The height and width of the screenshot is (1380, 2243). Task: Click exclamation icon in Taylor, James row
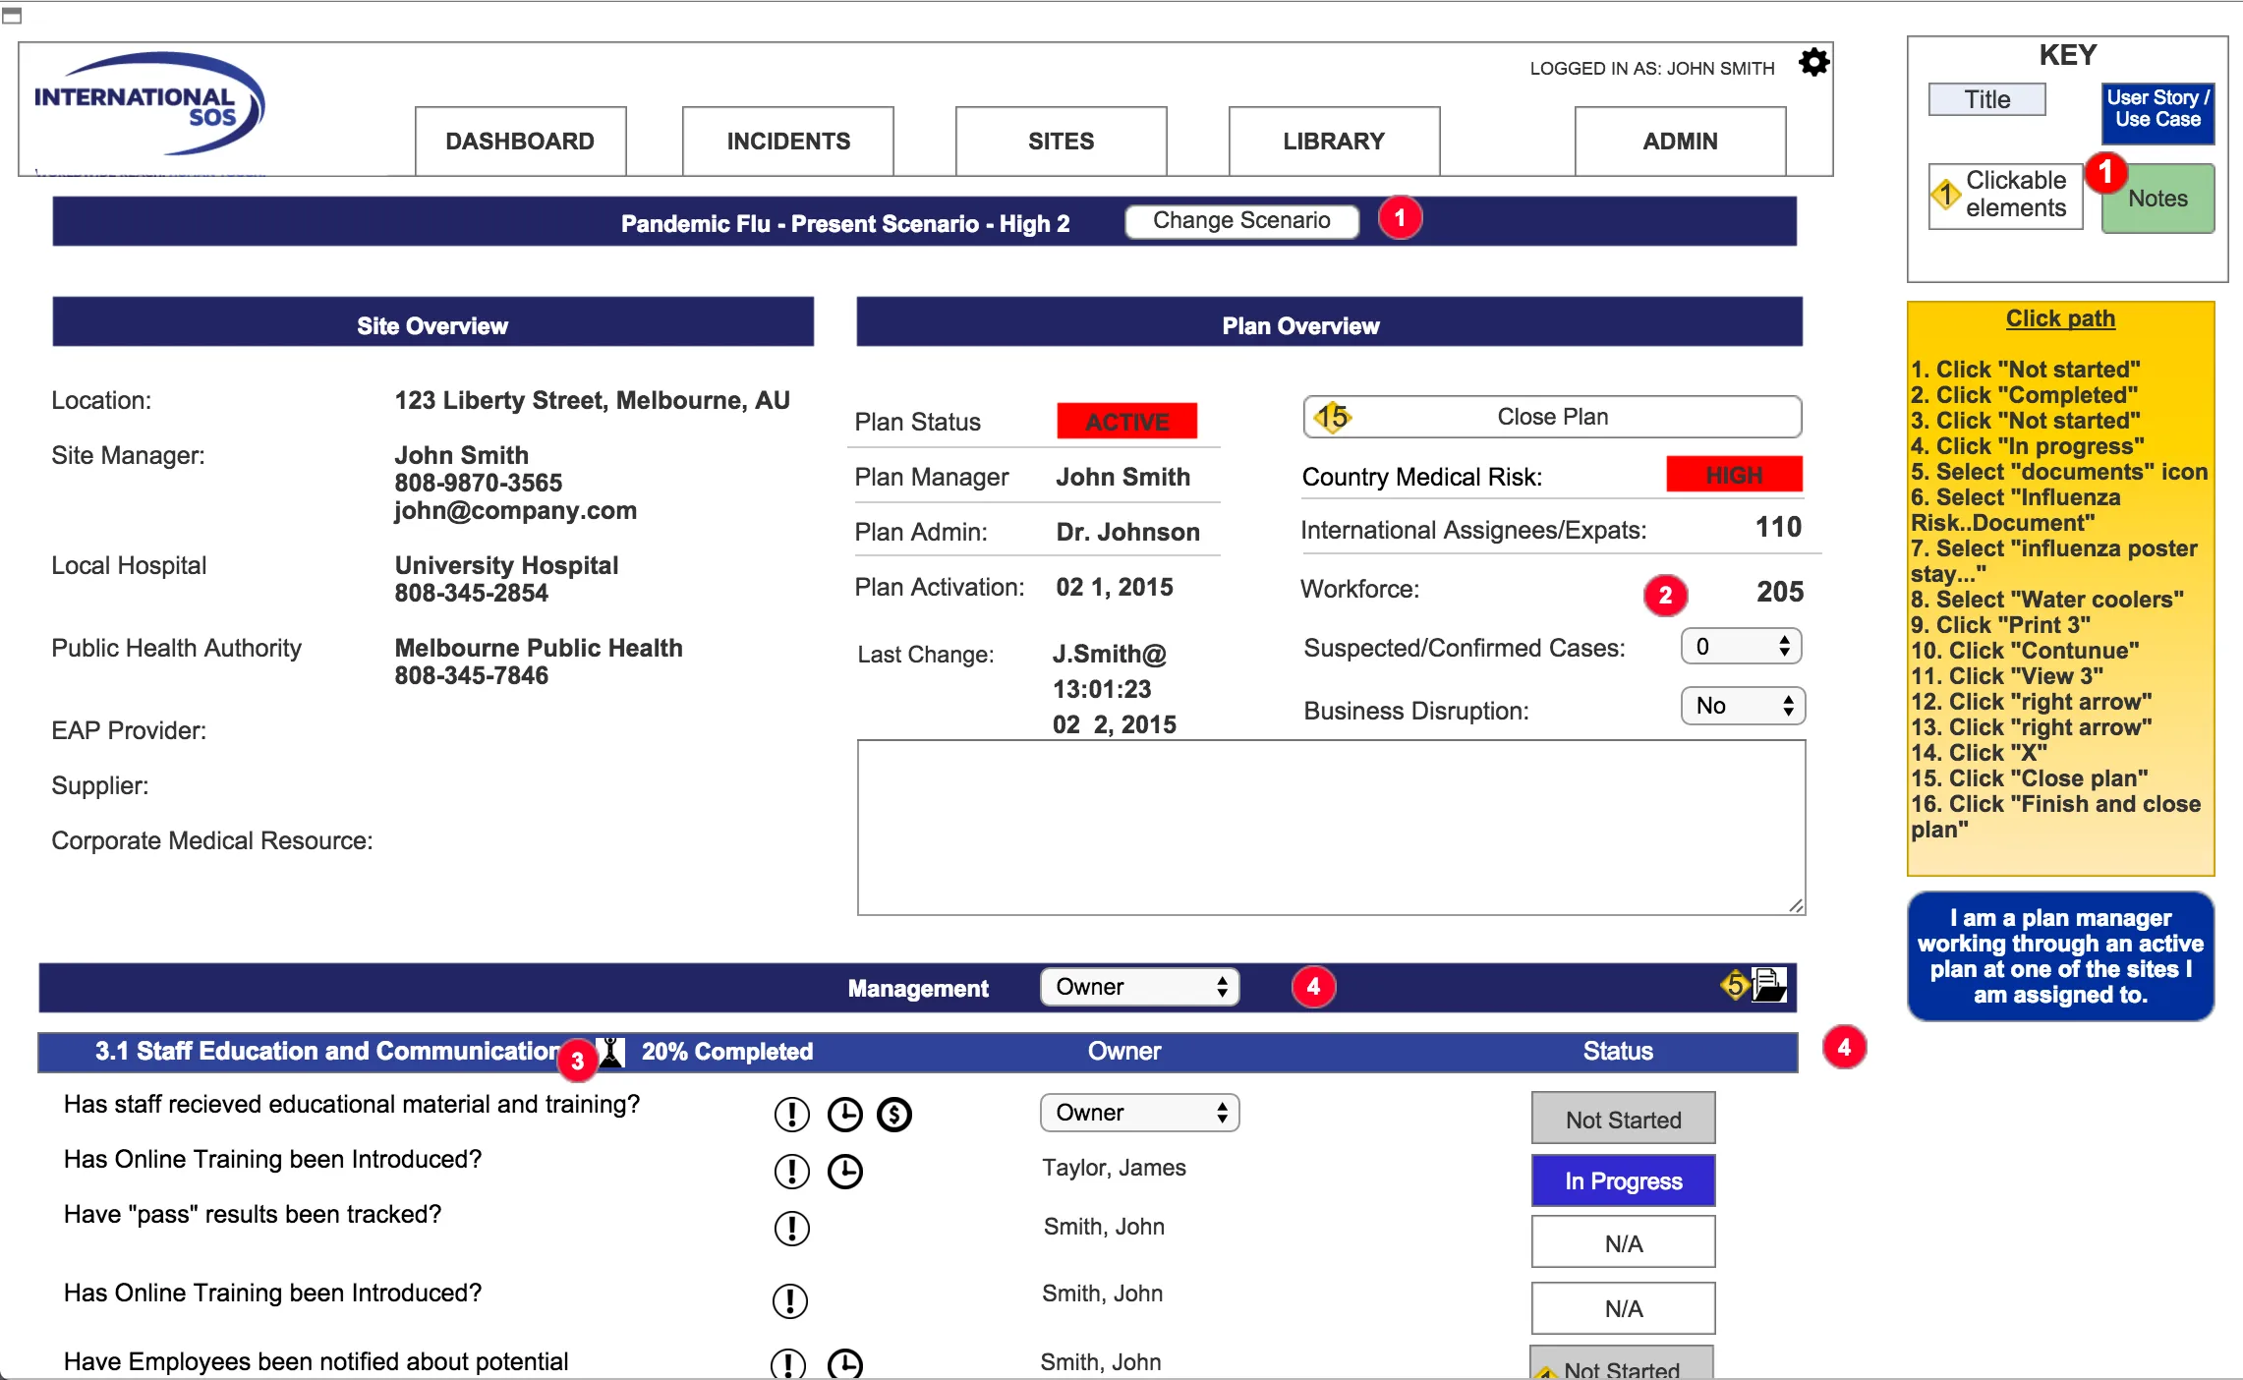tap(791, 1172)
